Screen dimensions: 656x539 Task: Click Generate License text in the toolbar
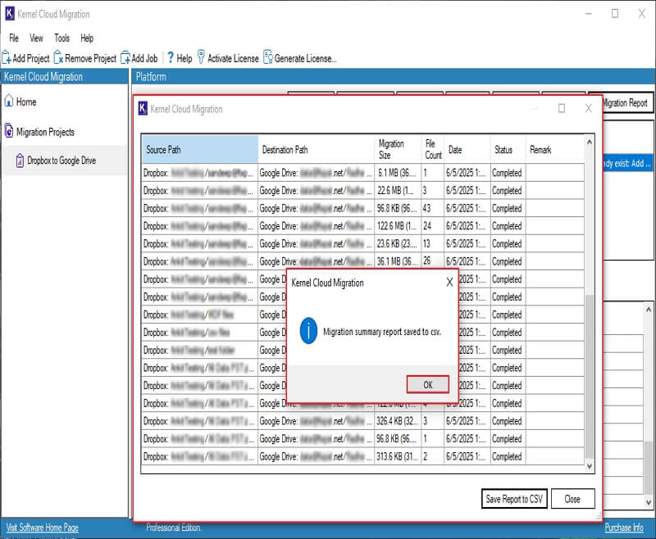pyautogui.click(x=305, y=58)
